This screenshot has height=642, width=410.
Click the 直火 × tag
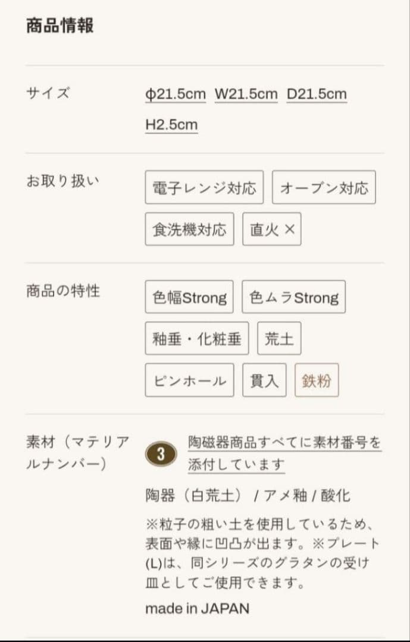click(x=272, y=229)
